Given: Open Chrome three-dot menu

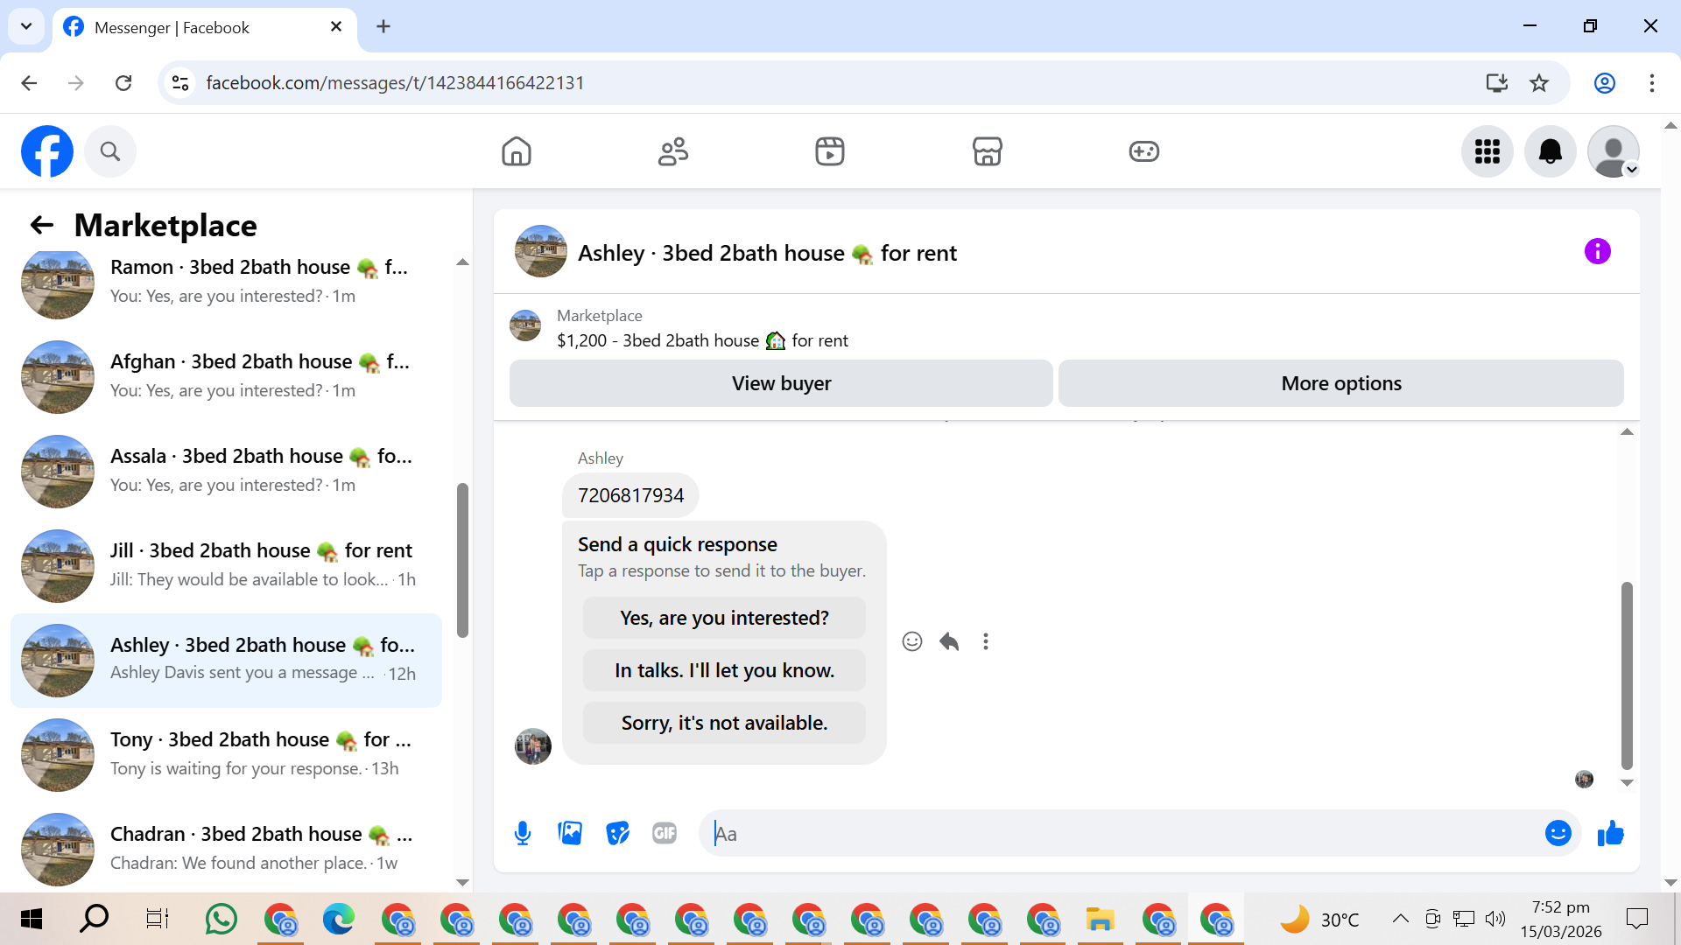Looking at the screenshot, I should (1652, 83).
